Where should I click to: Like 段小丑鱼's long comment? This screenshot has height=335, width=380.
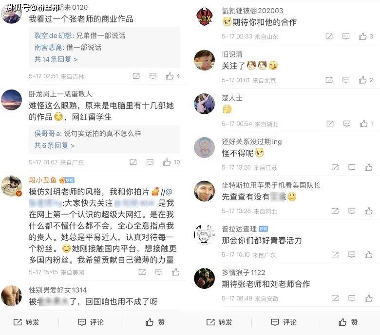tap(176, 272)
